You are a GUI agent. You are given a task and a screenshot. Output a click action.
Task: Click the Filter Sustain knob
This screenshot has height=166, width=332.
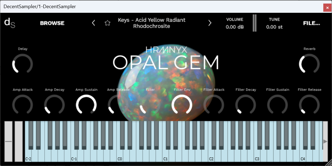point(278,105)
